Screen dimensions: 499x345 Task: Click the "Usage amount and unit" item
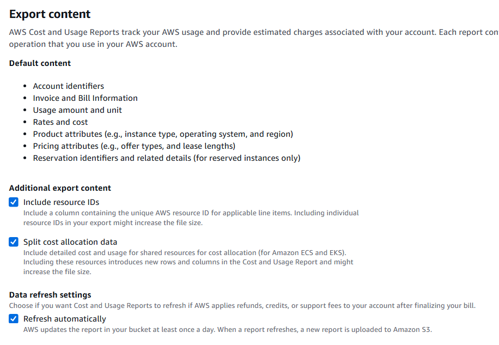[x=77, y=110]
